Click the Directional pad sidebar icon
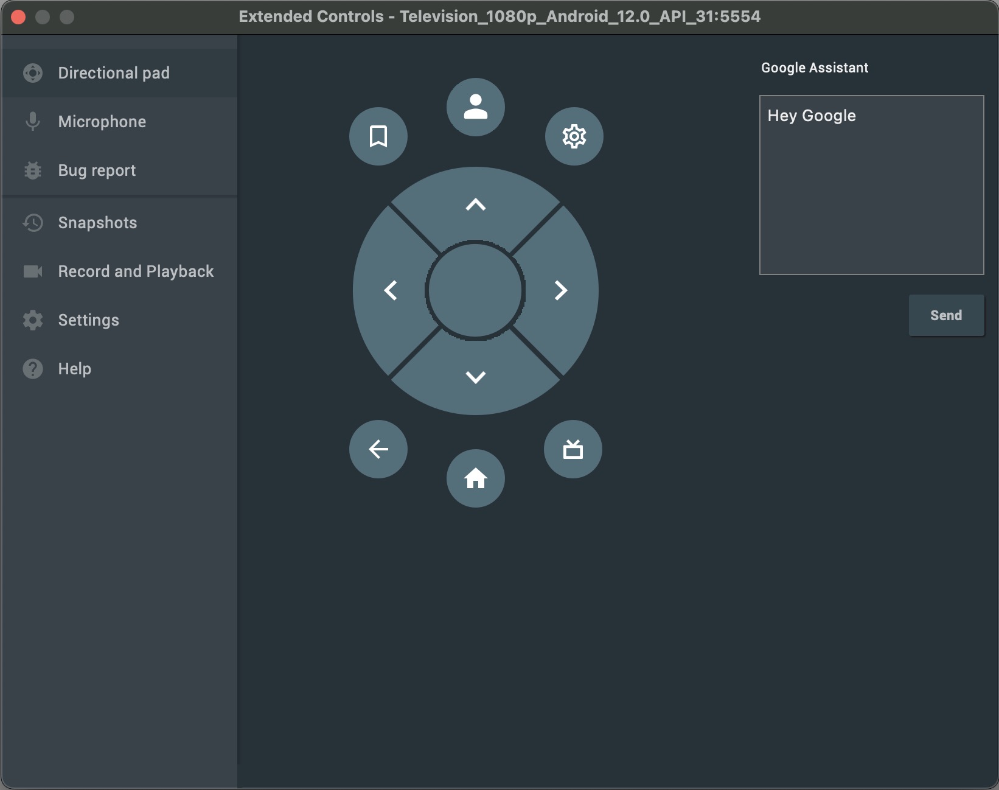 33,73
